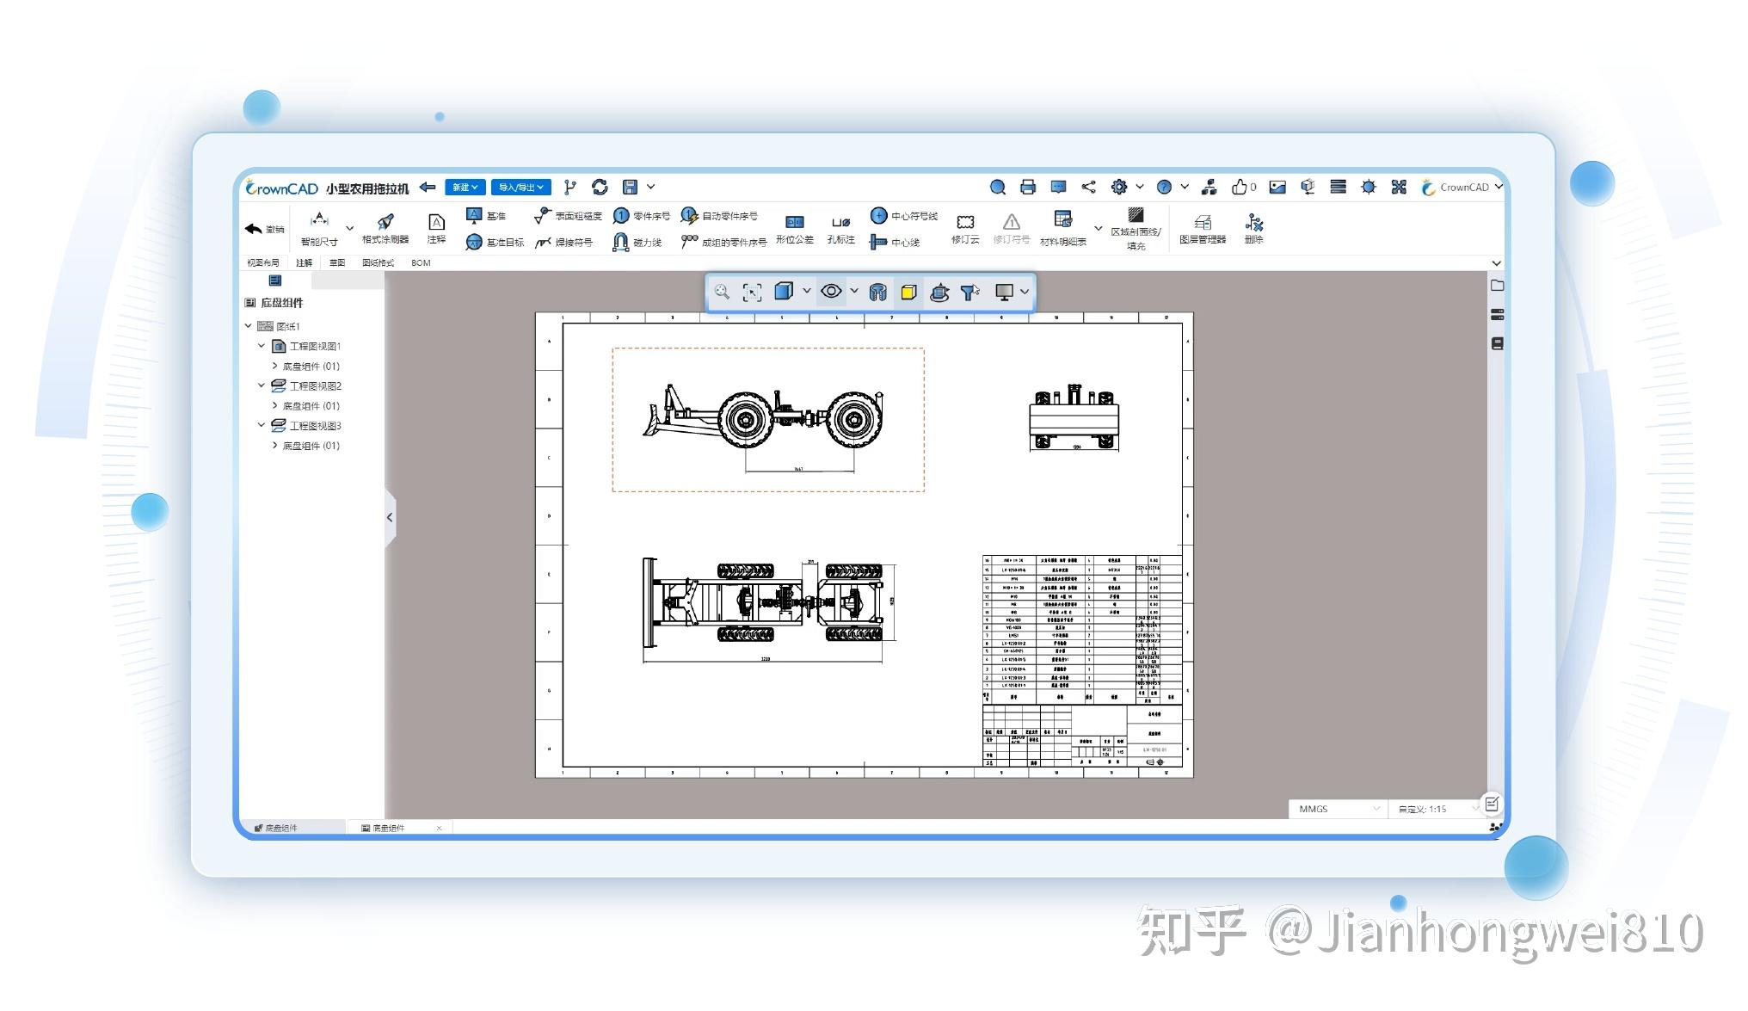Screen dimensions: 1748x1011
Task: Open the 图层管理器 layer manager
Action: tap(1203, 228)
